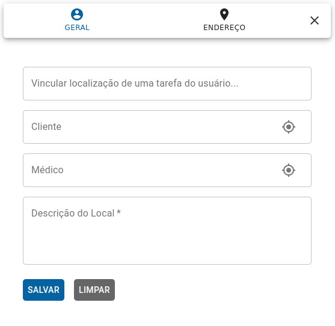The height and width of the screenshot is (326, 335).
Task: Click the blank middle of the Cliente field
Action: (x=167, y=127)
